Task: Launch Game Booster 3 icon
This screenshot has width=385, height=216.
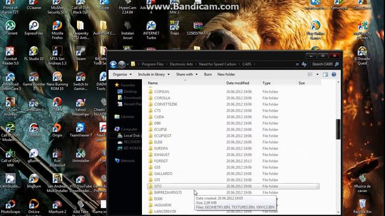Action: 34,81
